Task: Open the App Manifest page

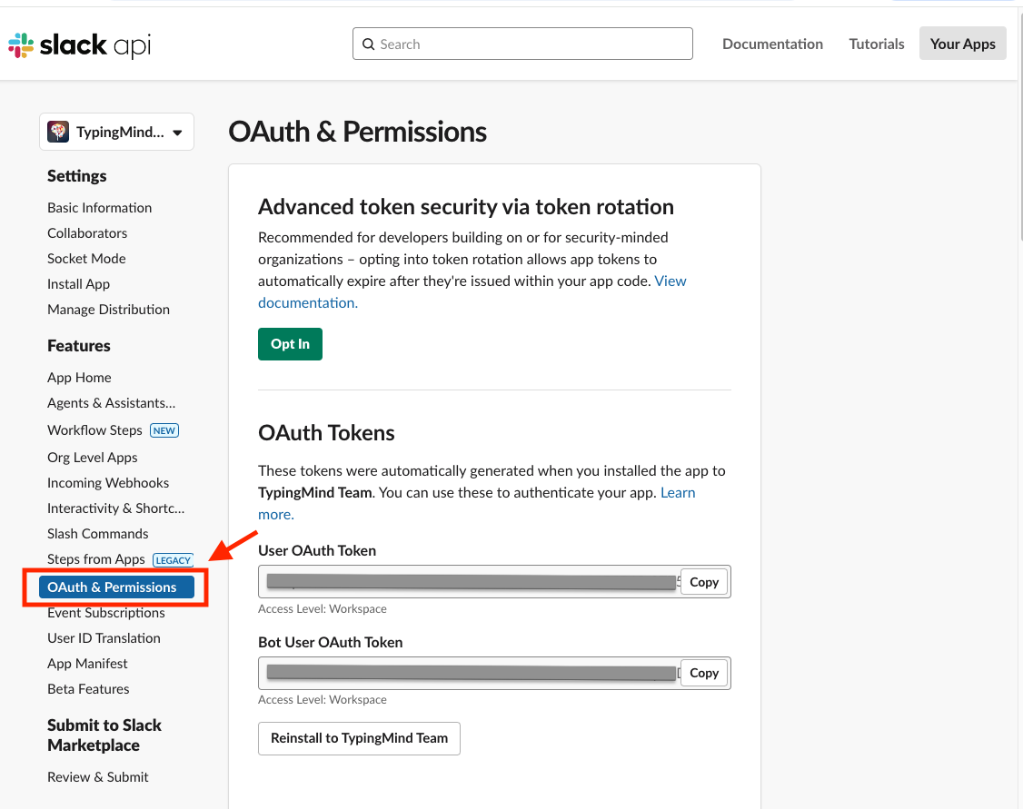Action: tap(87, 664)
